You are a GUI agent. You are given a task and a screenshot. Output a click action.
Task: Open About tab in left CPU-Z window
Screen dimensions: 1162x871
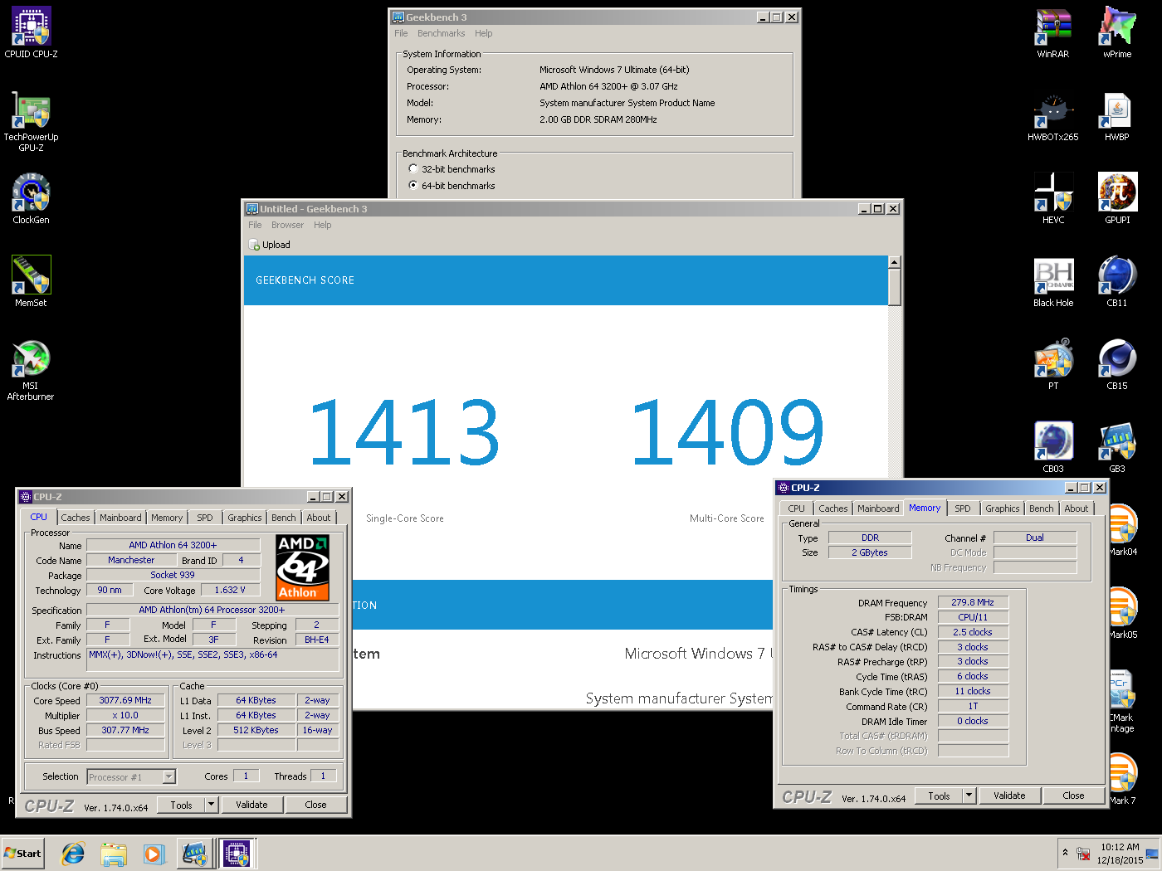(319, 518)
